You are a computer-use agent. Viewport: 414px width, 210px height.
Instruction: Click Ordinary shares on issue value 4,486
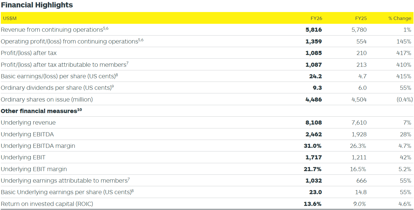[314, 100]
